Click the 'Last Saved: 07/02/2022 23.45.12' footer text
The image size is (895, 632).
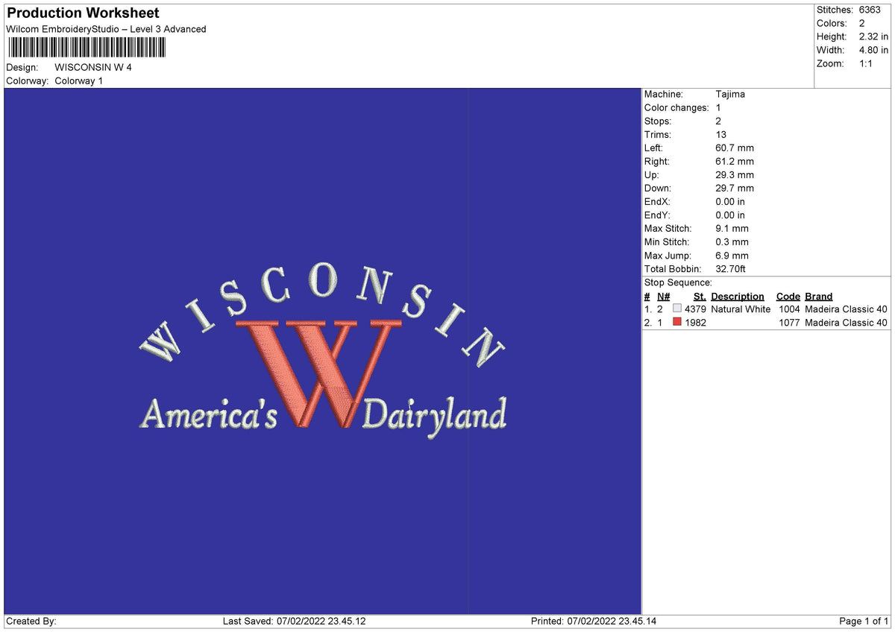295,621
